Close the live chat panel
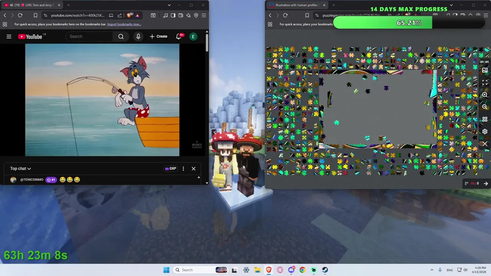 [x=194, y=169]
